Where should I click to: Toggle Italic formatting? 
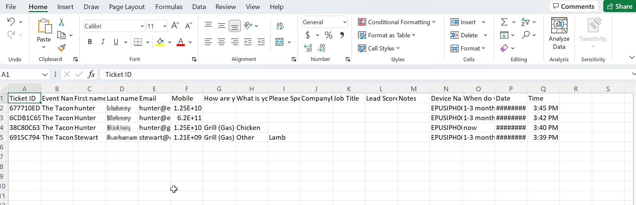point(103,42)
